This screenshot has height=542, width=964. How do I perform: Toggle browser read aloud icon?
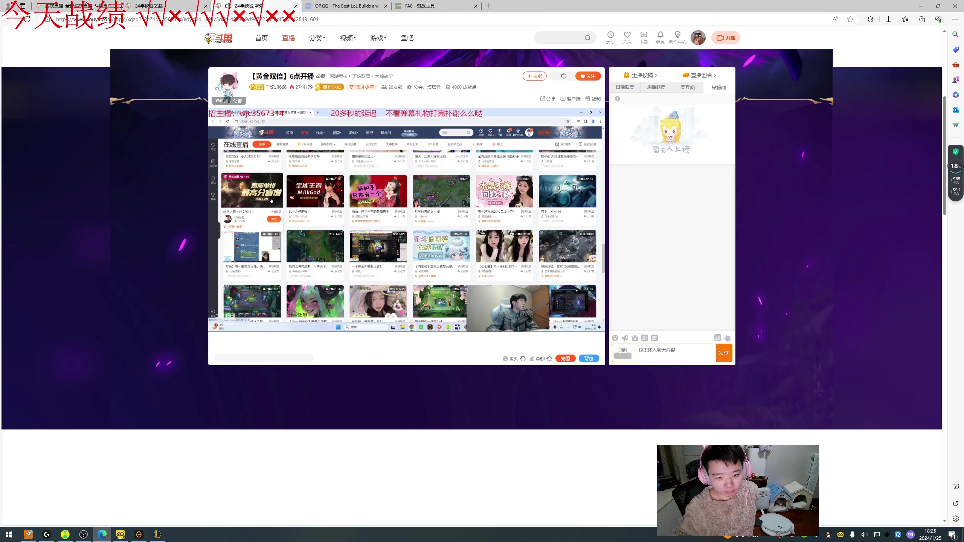[x=835, y=19]
